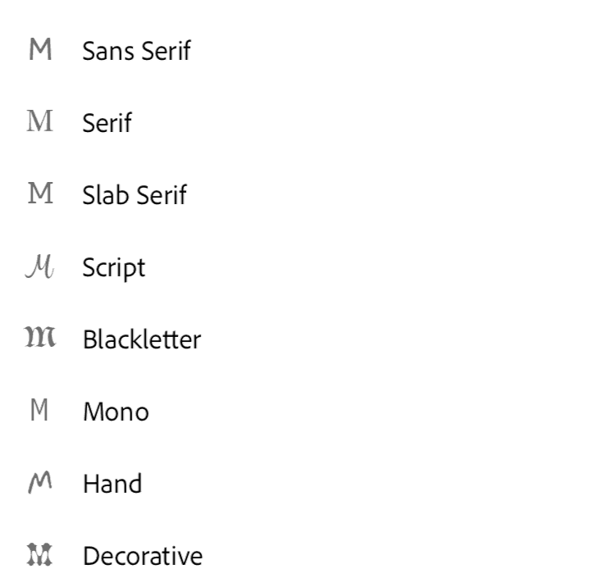Screen dimensions: 610x587
Task: Select the Blackletter gothic 'M' icon
Action: point(40,339)
